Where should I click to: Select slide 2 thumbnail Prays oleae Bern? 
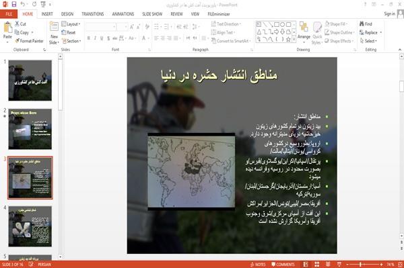(30, 129)
